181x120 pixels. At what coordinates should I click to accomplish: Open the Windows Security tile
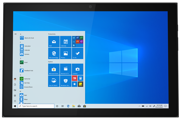66,81
